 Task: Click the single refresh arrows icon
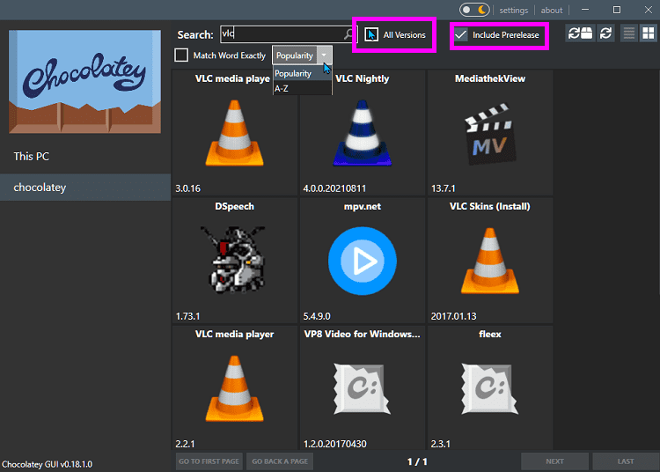(605, 33)
